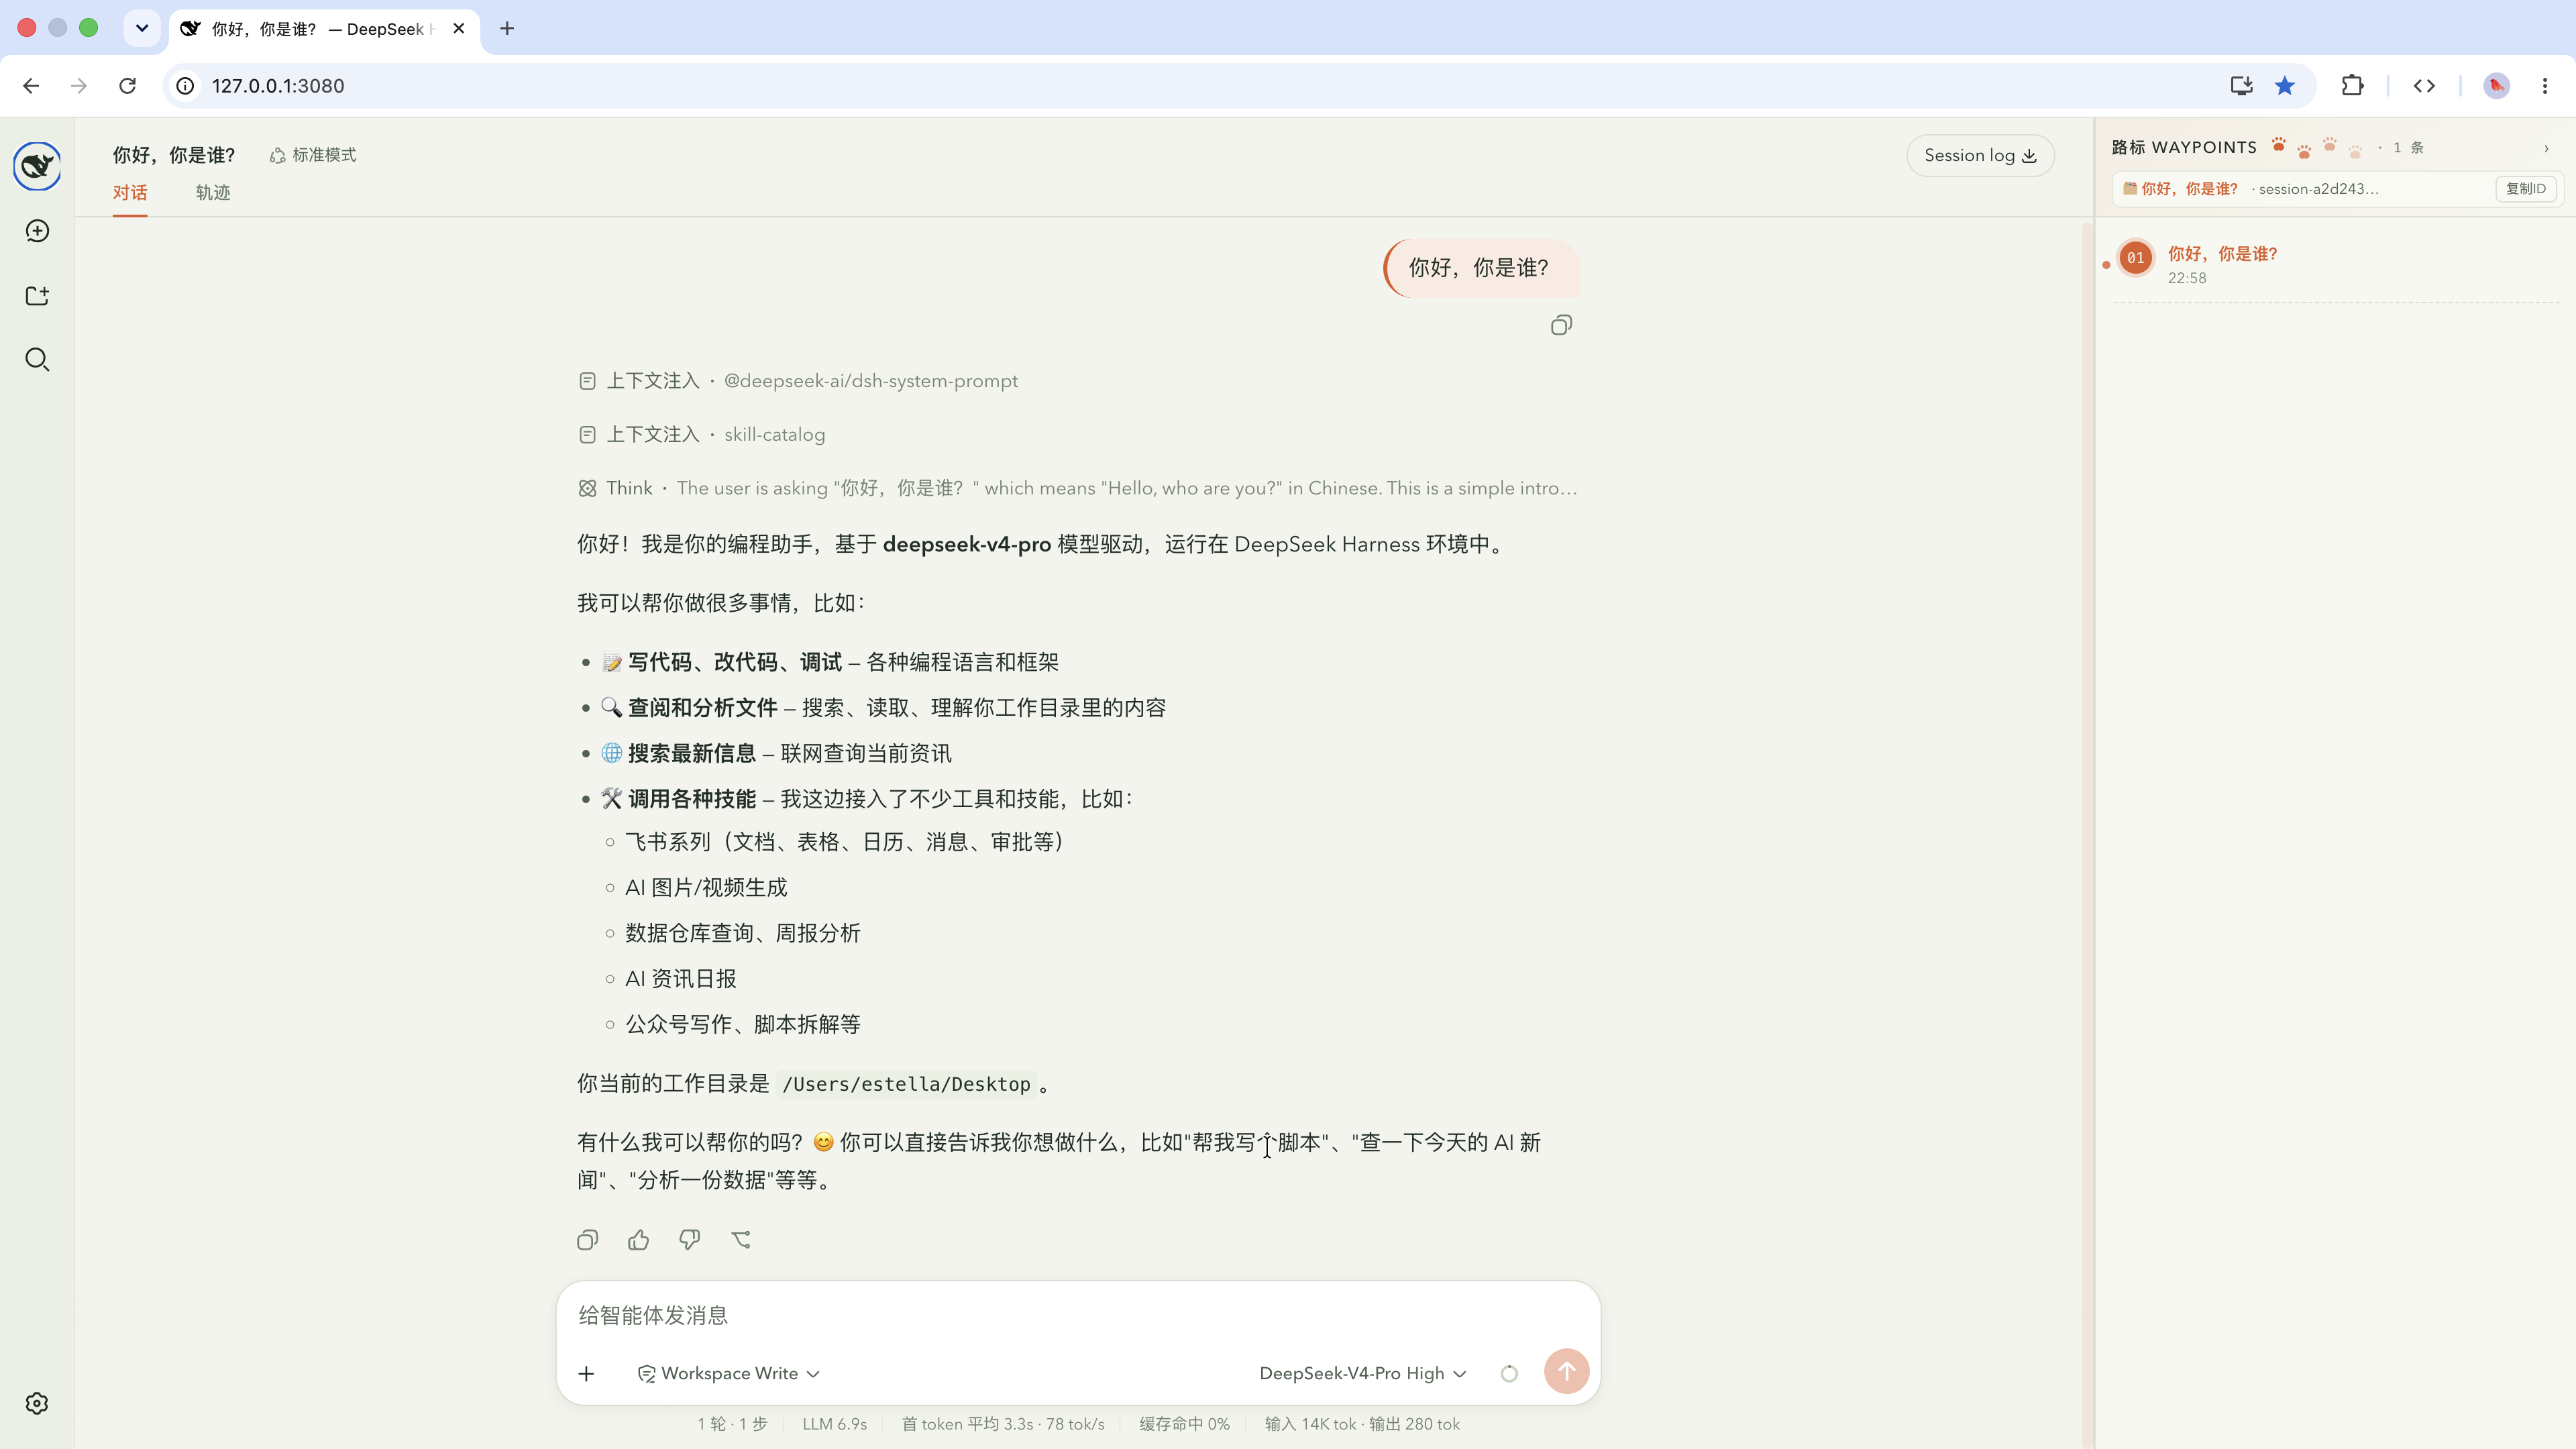Expand skill-catalog context injection row
The width and height of the screenshot is (2576, 1449).
(702, 435)
